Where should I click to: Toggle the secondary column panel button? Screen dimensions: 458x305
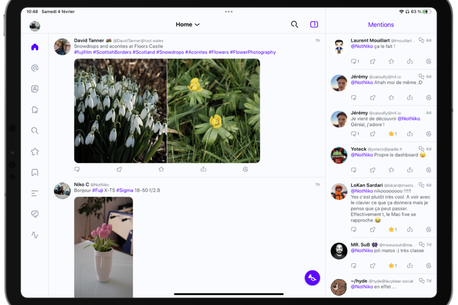(x=314, y=24)
